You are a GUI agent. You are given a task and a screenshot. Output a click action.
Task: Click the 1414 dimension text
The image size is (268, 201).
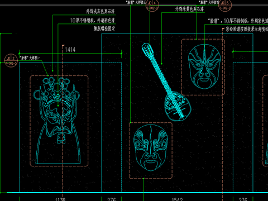tap(70, 50)
